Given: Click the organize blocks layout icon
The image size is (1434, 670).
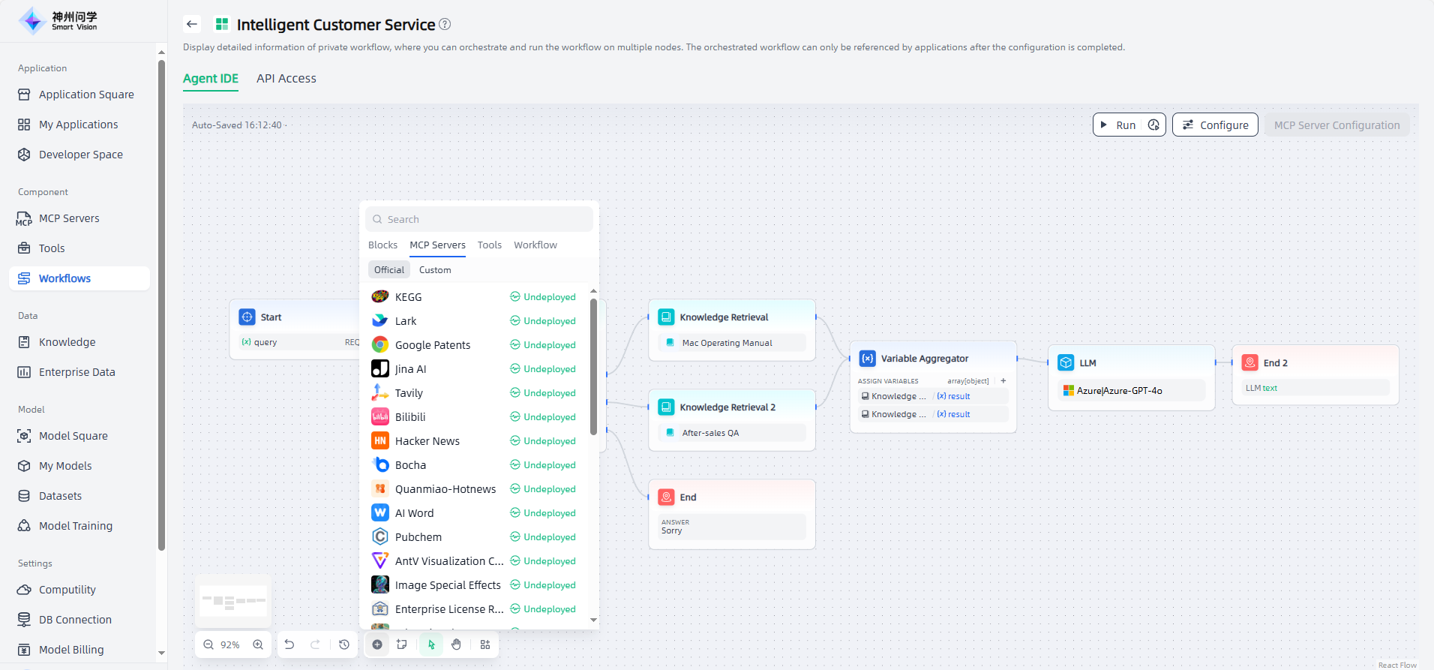Looking at the screenshot, I should coord(485,644).
